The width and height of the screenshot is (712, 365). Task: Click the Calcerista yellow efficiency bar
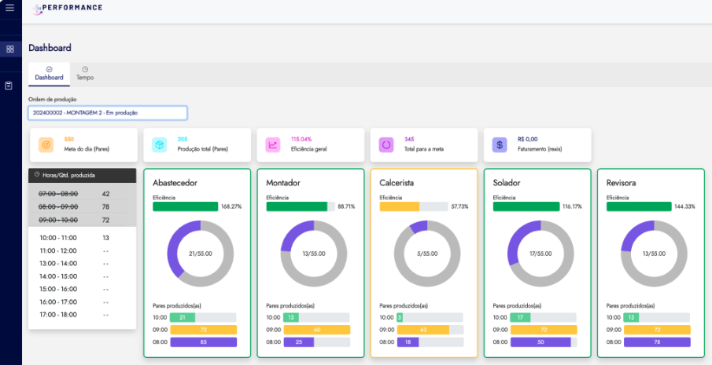pos(399,206)
